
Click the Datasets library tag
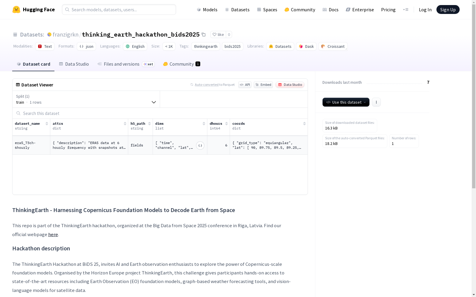coord(280,46)
